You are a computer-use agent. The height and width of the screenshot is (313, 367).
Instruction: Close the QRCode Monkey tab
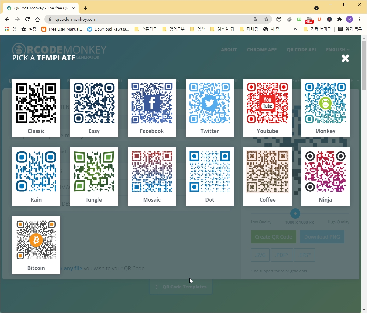(x=74, y=8)
